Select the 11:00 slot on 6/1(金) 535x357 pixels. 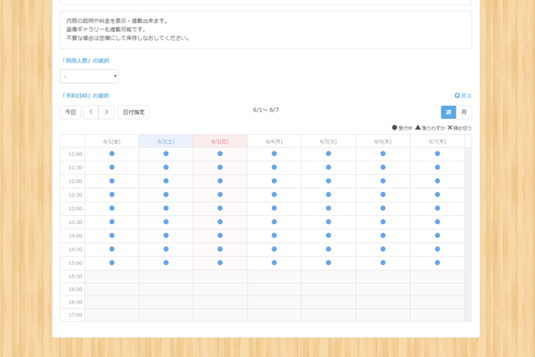(x=111, y=154)
